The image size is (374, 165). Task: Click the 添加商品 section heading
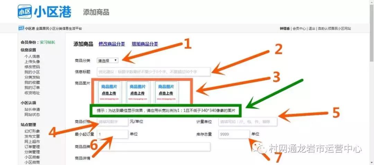[x=83, y=44]
